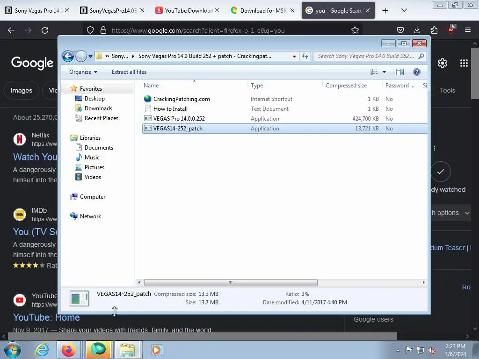Click Computer in the navigation pane
This screenshot has height=359, width=479.
(x=93, y=197)
